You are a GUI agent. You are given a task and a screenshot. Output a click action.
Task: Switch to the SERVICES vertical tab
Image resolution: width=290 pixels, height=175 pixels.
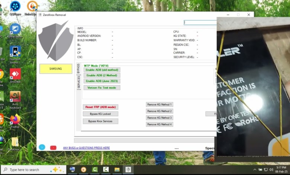(79, 82)
